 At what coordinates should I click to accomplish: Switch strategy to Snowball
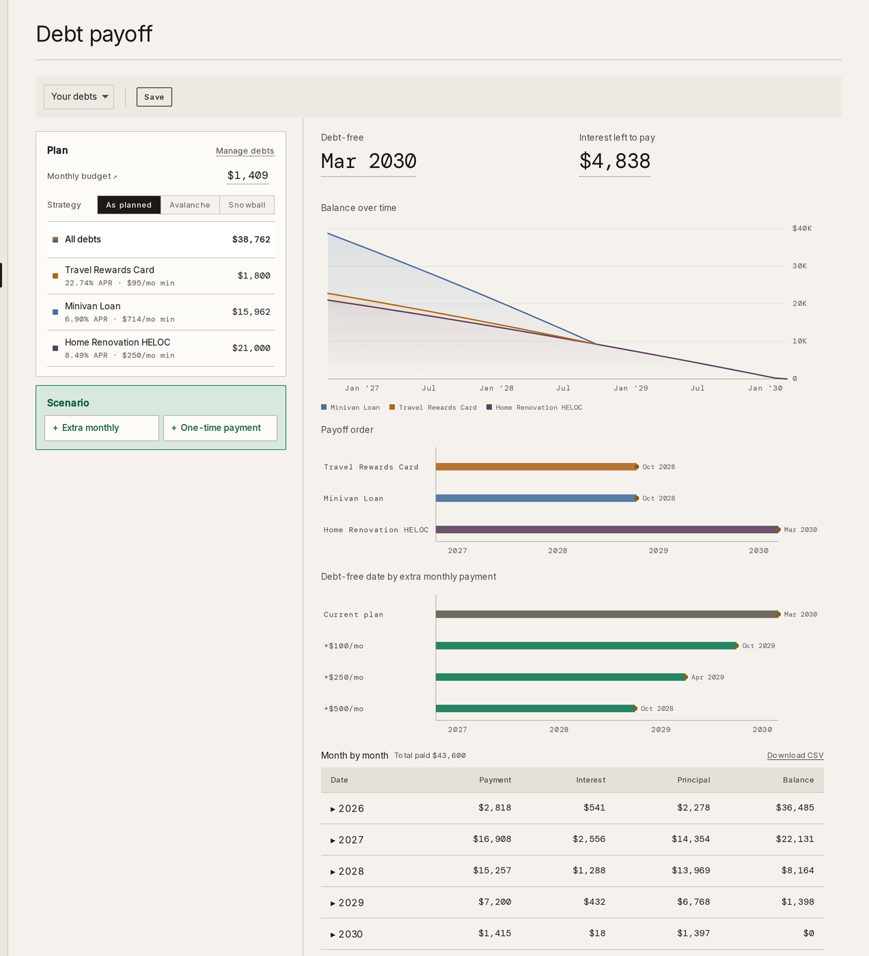click(x=247, y=205)
